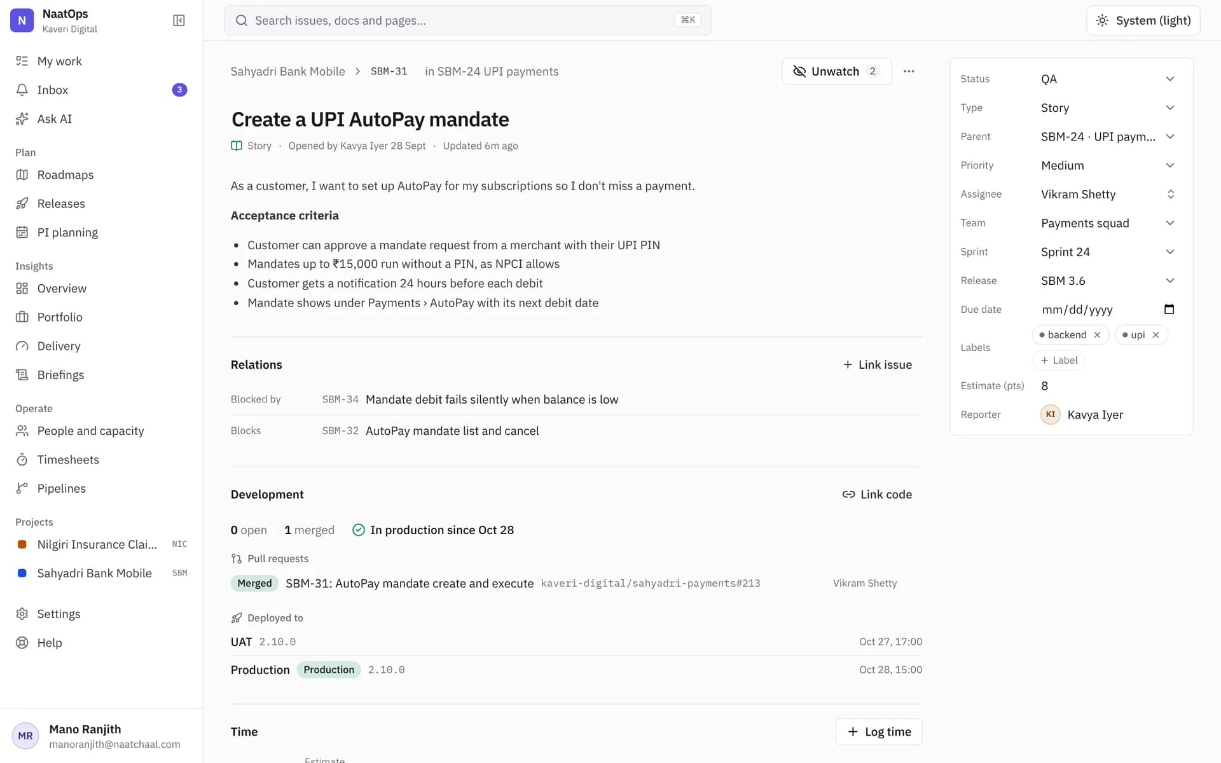Click the Log time button
Screen dimensions: 1221x763
[x=879, y=732]
